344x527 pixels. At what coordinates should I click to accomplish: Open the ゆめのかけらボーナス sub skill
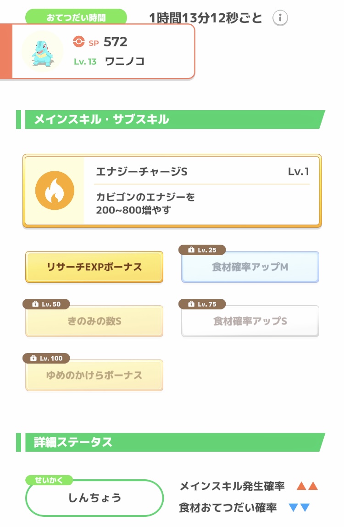94,376
